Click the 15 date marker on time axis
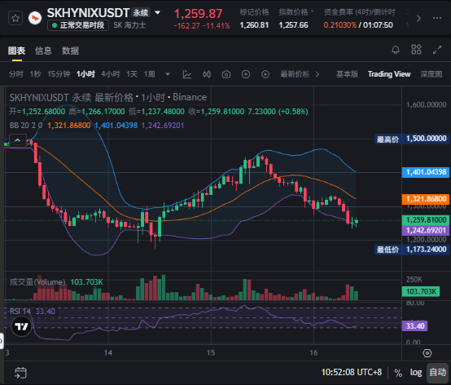This screenshot has height=385, width=451. pos(211,352)
